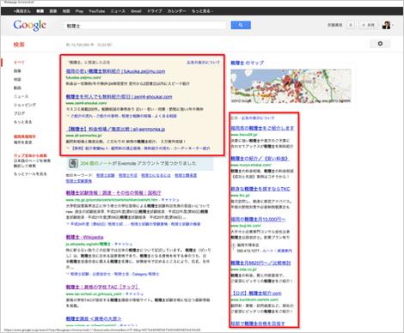This screenshot has height=333, width=404.
Task: Expand もっと見る in the top black bar
Action: click(x=202, y=11)
